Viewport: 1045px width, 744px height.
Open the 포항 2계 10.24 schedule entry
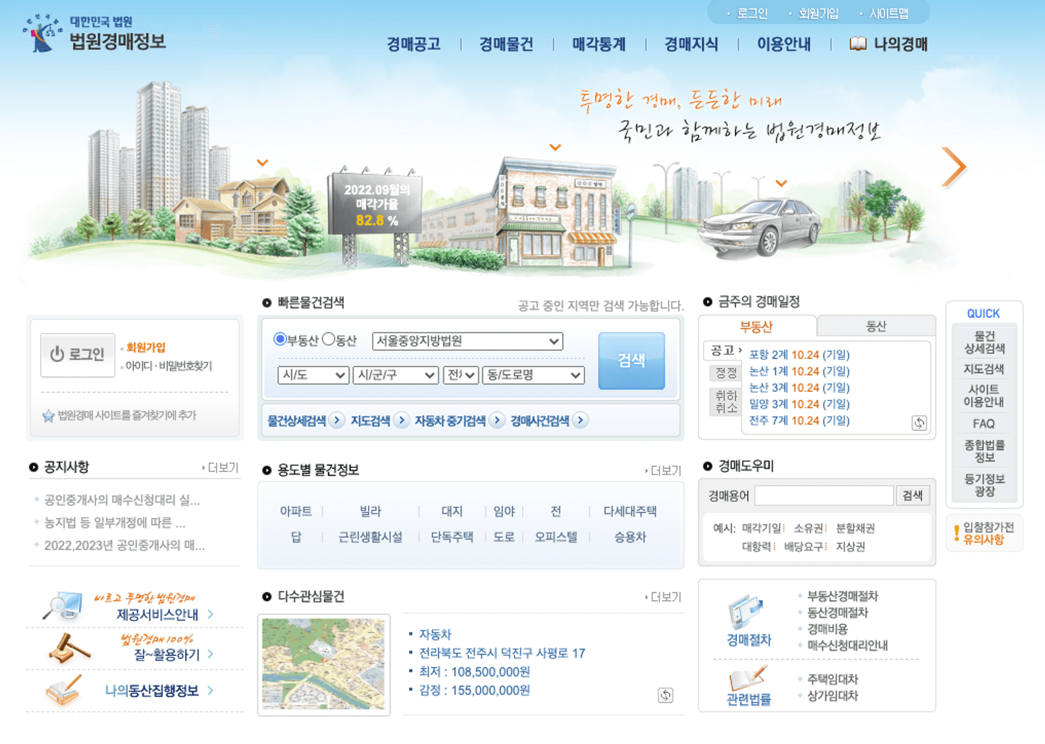pos(799,355)
